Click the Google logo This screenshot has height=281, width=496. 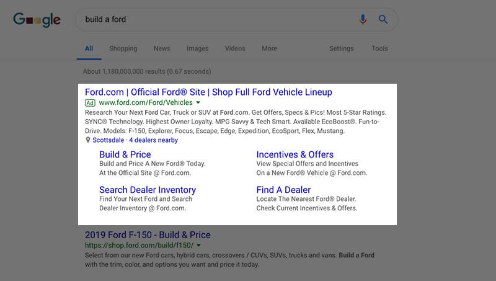coord(37,20)
